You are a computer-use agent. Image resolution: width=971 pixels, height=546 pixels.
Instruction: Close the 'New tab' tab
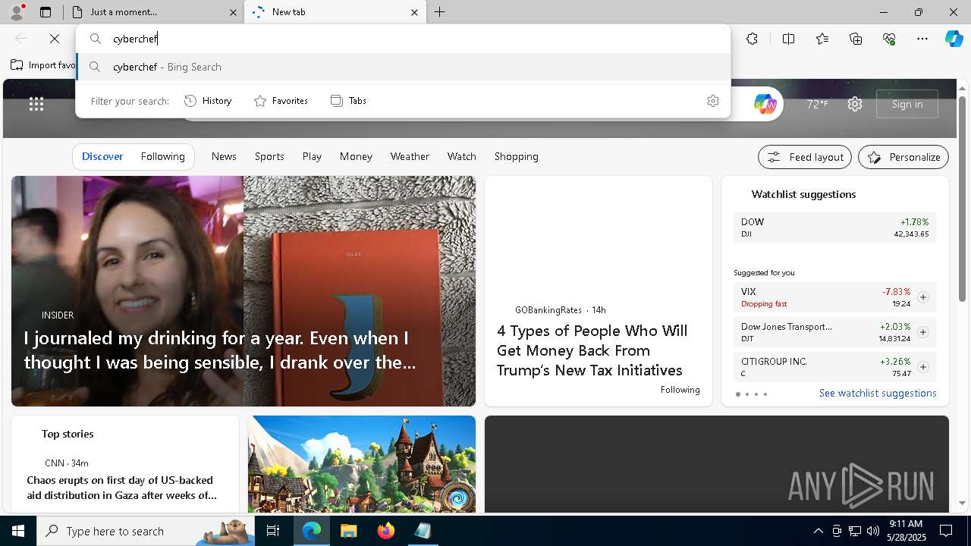tap(414, 12)
